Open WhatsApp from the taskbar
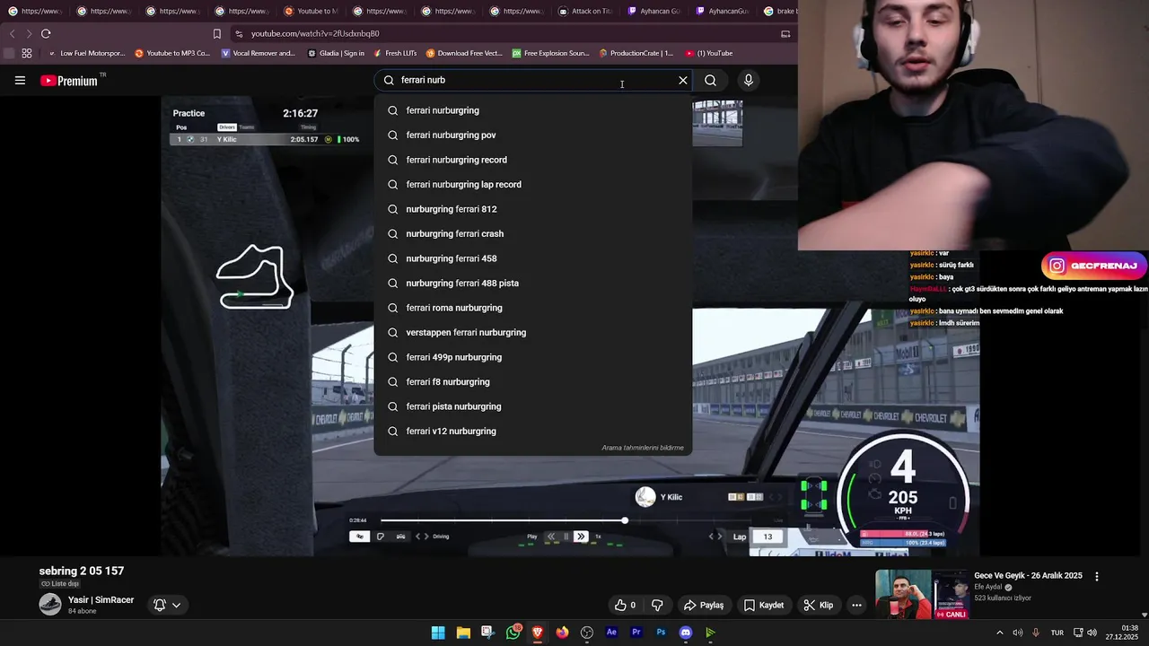Screen dimensions: 1149x646 [513, 633]
